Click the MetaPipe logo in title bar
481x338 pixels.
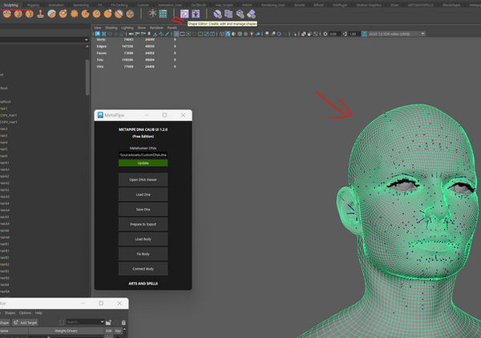click(99, 116)
